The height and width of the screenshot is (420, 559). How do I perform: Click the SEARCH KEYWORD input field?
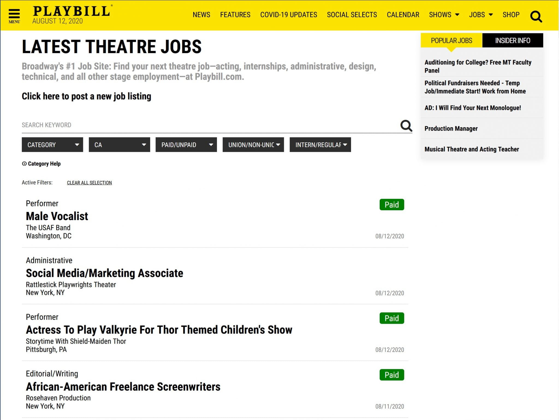click(x=207, y=125)
